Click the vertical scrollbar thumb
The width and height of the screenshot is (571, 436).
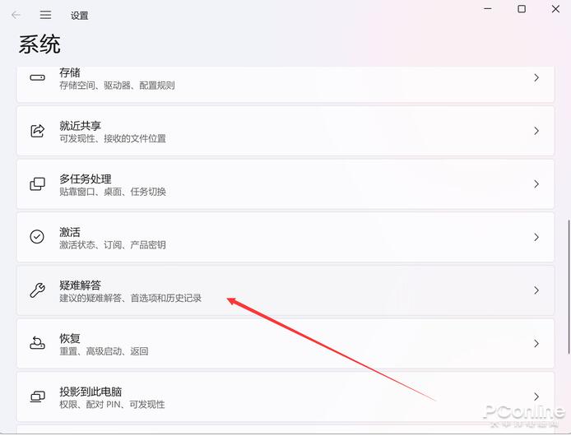(569, 286)
